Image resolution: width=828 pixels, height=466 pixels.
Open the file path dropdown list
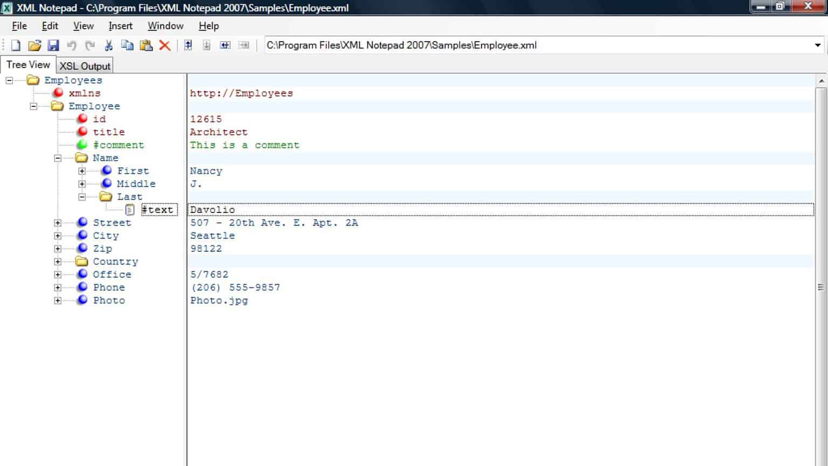pyautogui.click(x=817, y=45)
